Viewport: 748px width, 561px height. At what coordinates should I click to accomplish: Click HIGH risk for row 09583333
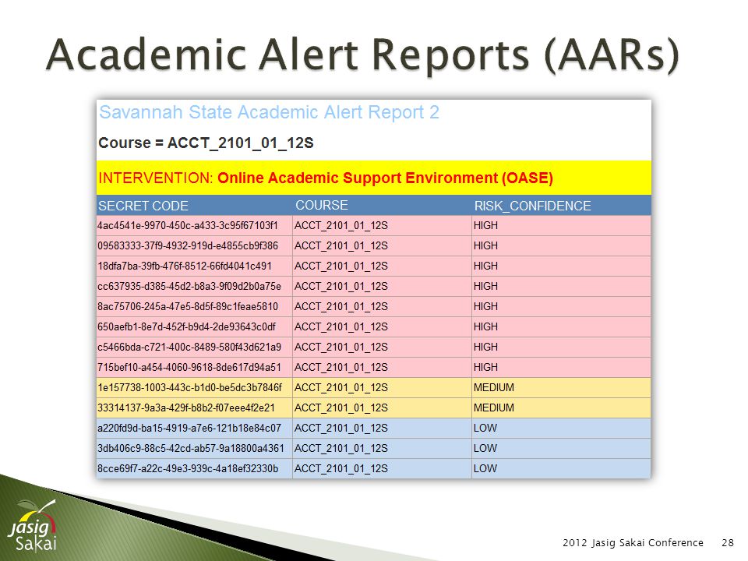point(485,245)
